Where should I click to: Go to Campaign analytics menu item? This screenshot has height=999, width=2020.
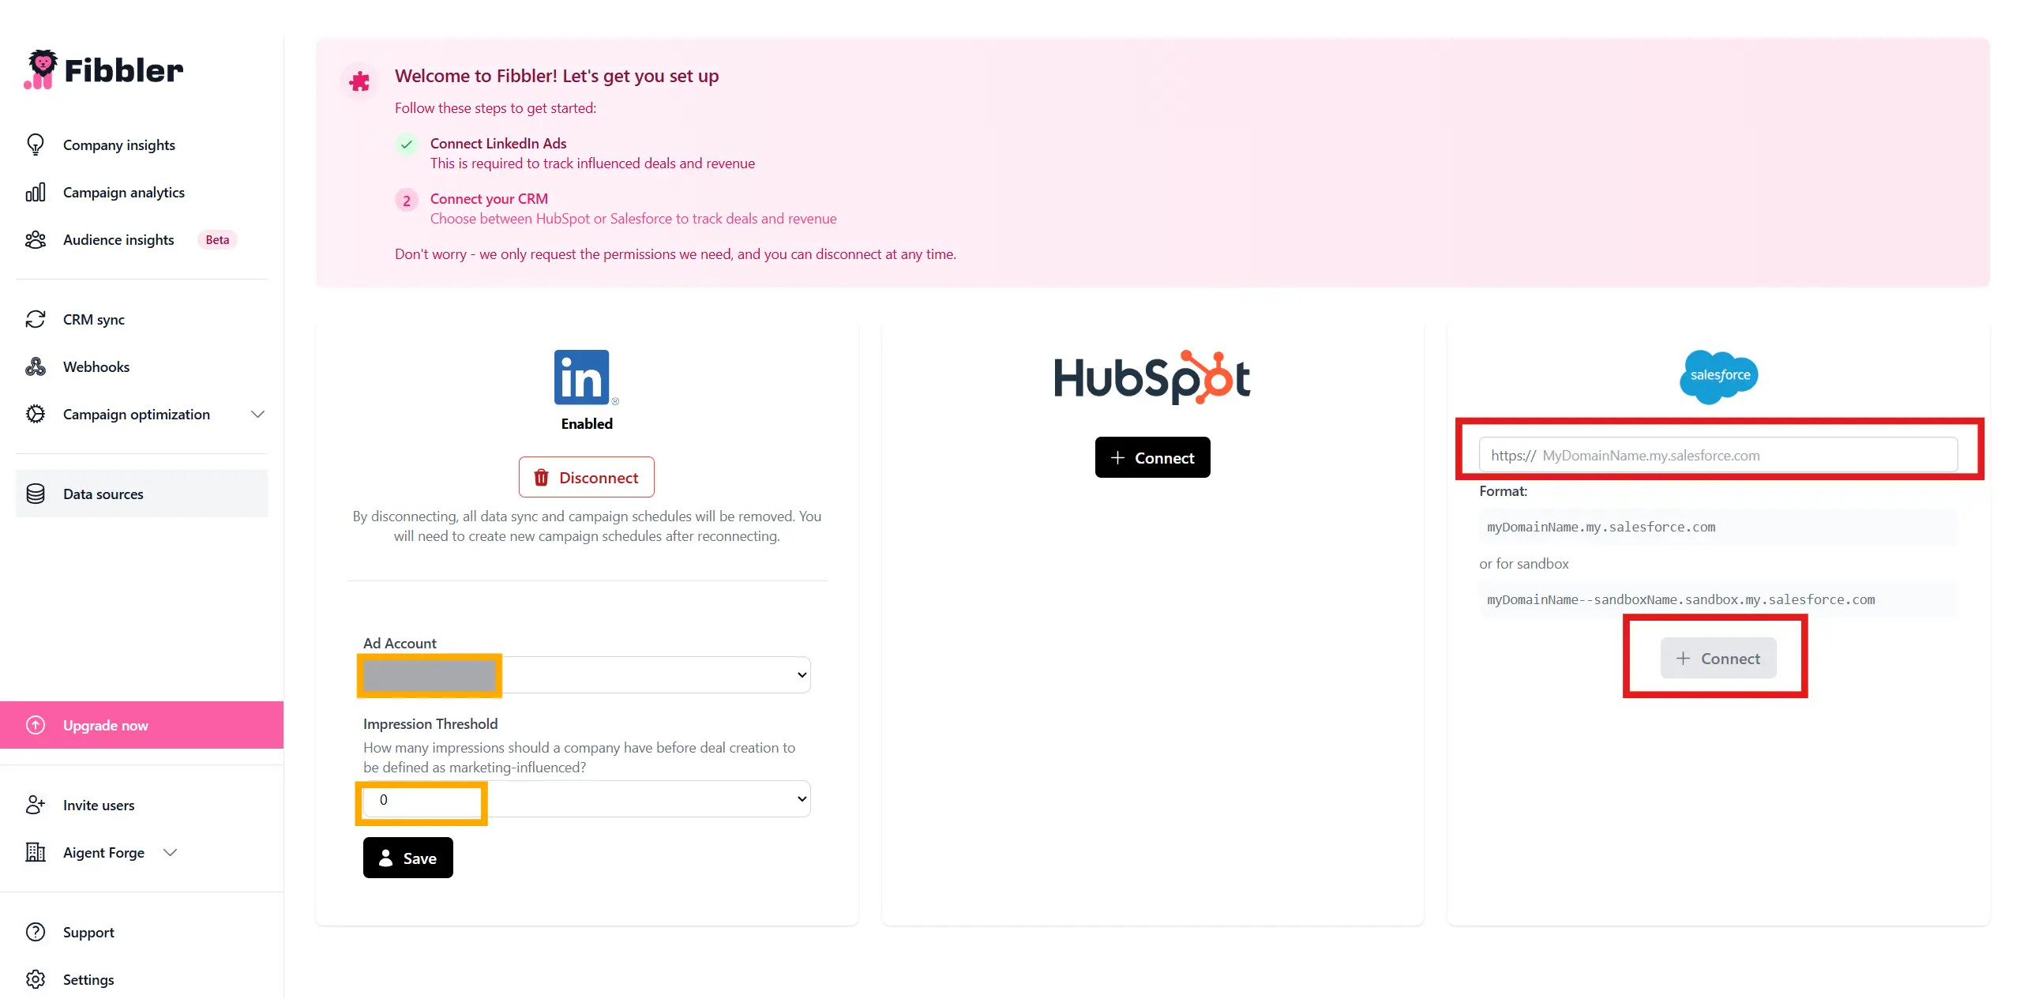123,192
